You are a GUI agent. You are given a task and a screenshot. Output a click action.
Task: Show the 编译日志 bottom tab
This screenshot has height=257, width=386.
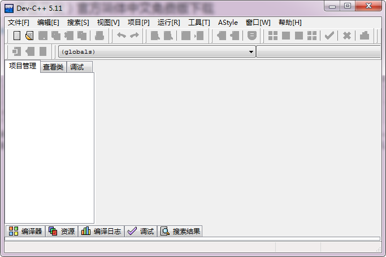pyautogui.click(x=102, y=231)
